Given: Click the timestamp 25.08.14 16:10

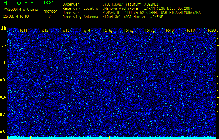Looking at the screenshot, I should click(x=16, y=16).
